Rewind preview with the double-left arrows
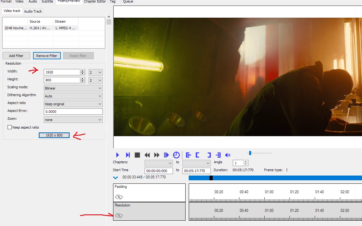Screen dimensions: 362x226 click(147, 155)
